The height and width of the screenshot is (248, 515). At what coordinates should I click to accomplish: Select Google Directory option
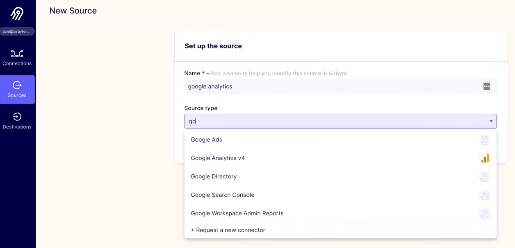coord(214,176)
